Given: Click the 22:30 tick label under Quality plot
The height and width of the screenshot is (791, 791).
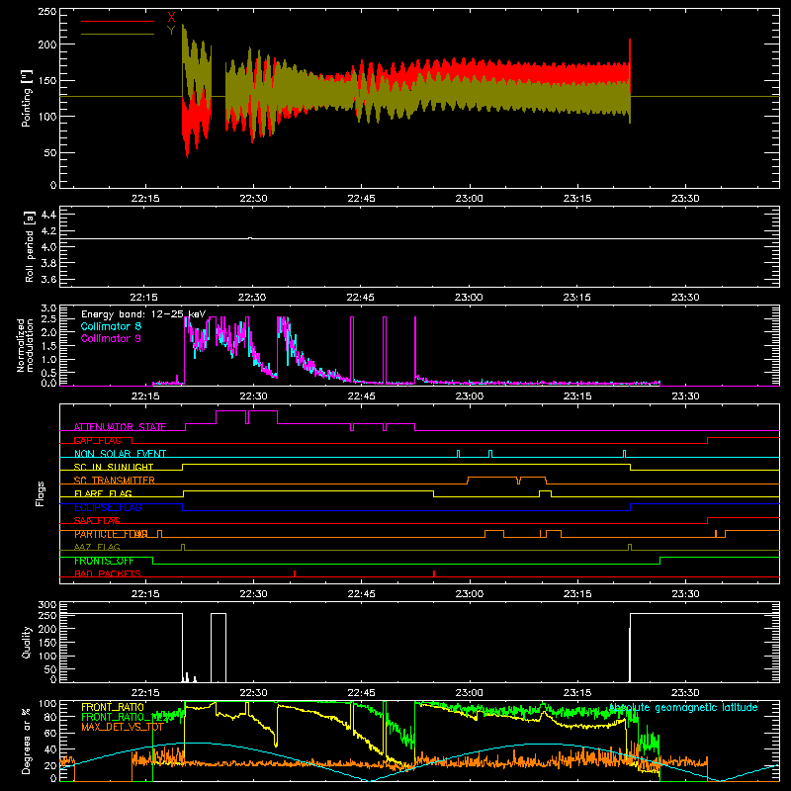Looking at the screenshot, I should (x=253, y=693).
